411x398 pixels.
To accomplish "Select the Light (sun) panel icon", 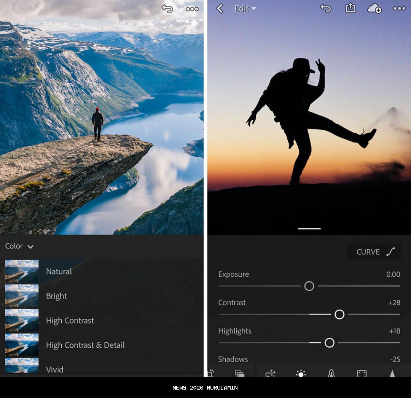I will 301,373.
